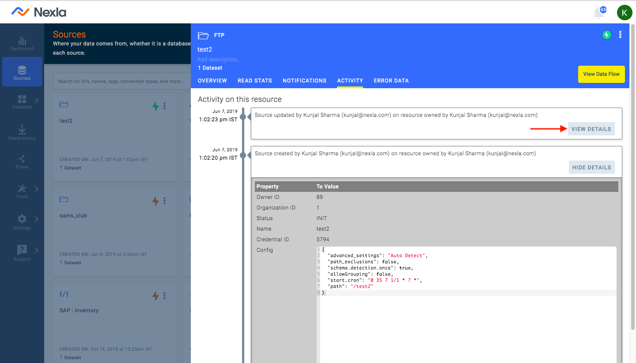Click the test2 card green lightning icon
636x363 pixels.
pos(155,106)
